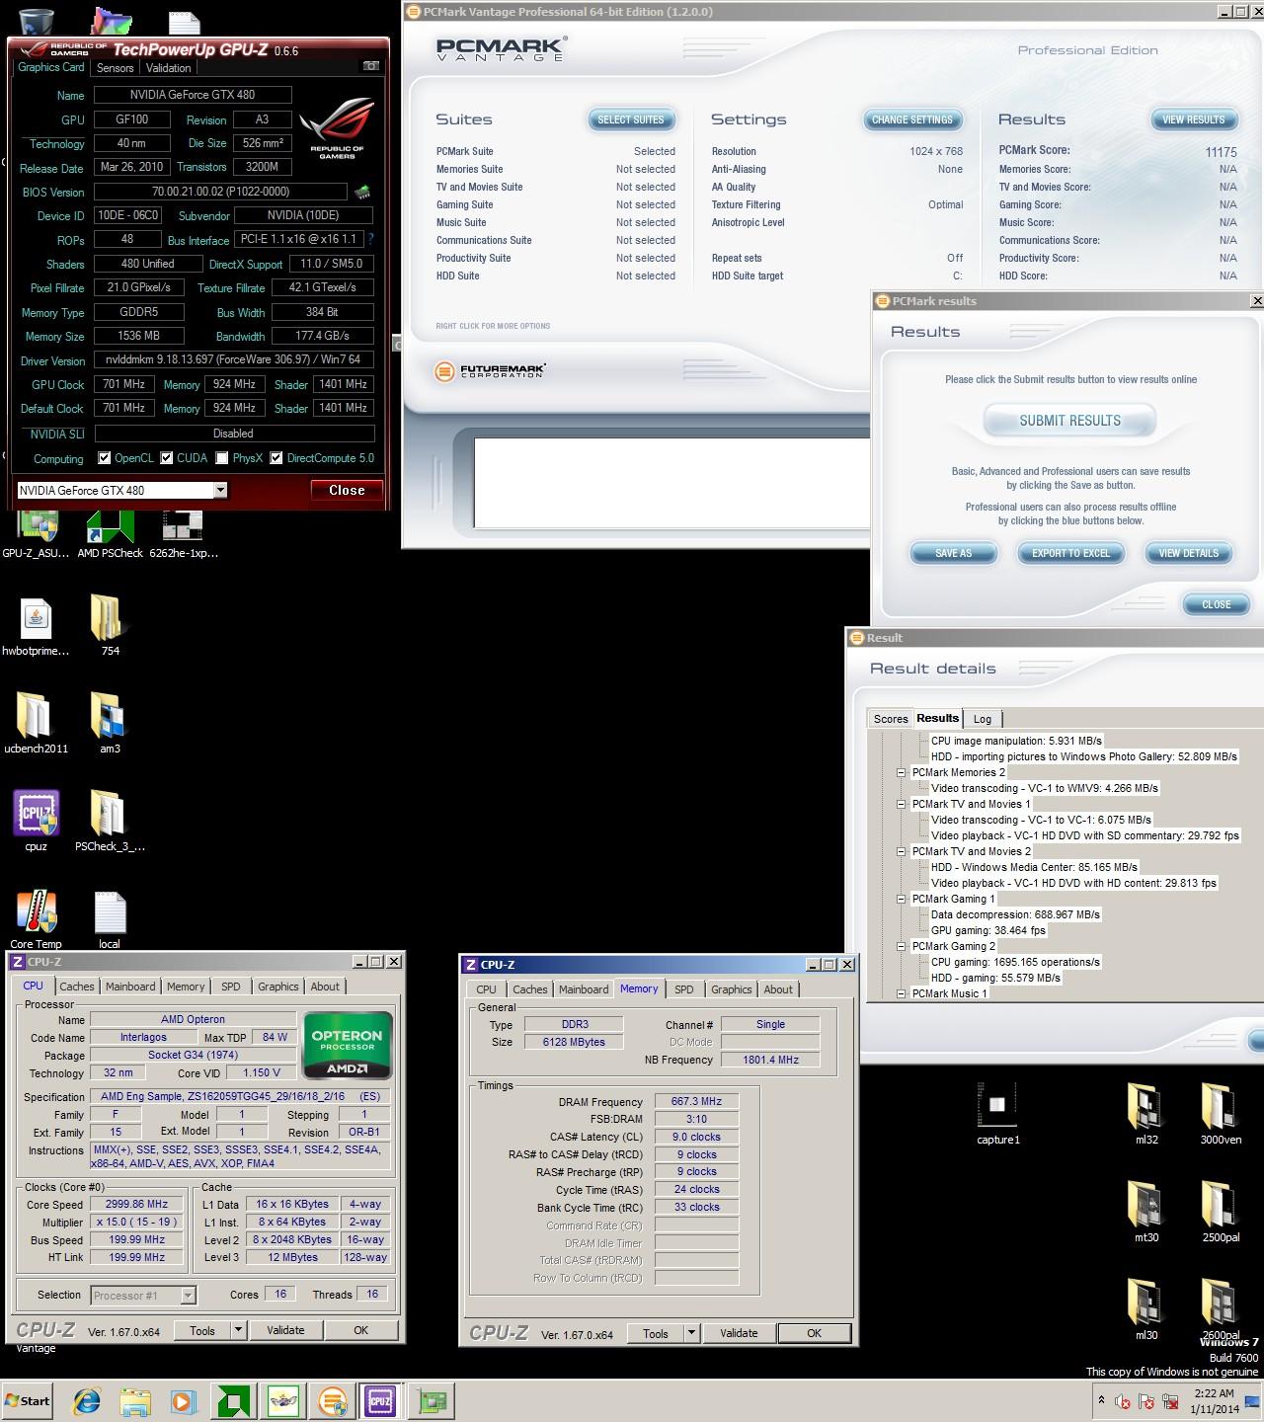The image size is (1264, 1422).
Task: Click Validate in the CPU-Z Memory window
Action: pos(739,1333)
